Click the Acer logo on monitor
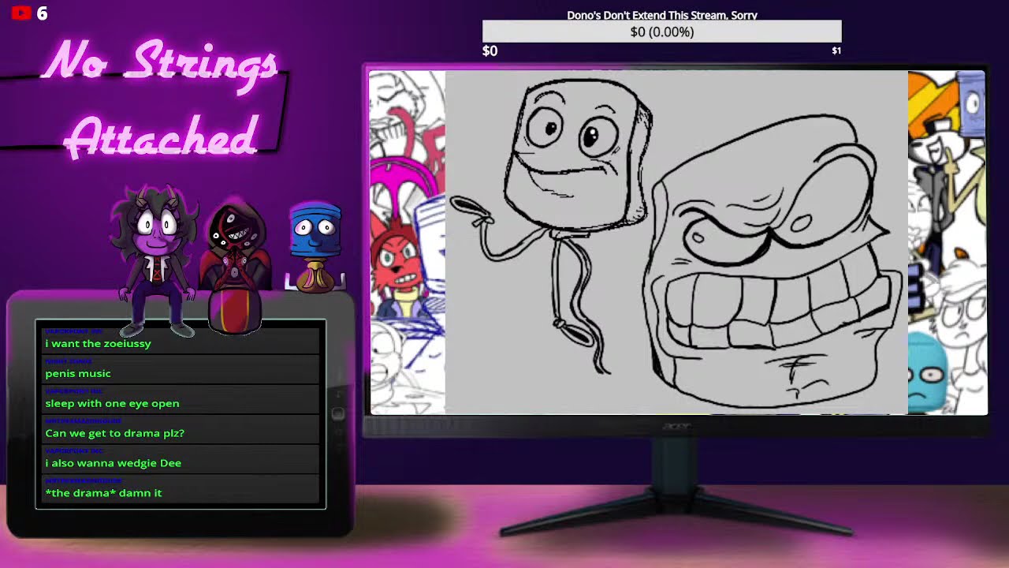The height and width of the screenshot is (568, 1009). click(678, 426)
